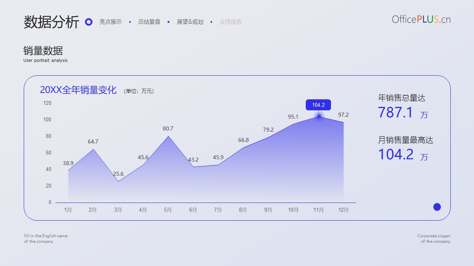
Task: Click the 60 y-axis value
Action: click(x=49, y=153)
